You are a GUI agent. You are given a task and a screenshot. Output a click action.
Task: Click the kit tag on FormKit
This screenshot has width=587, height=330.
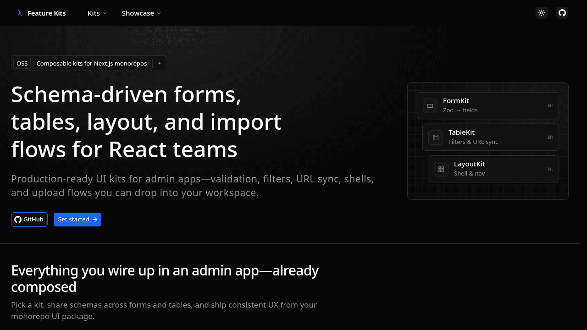point(550,105)
